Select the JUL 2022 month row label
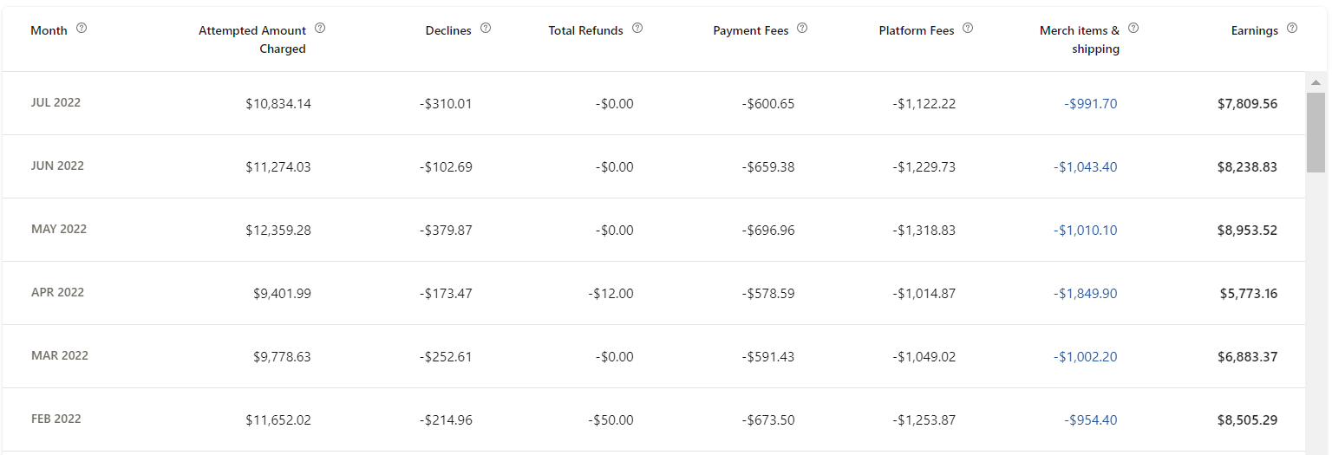 [55, 102]
